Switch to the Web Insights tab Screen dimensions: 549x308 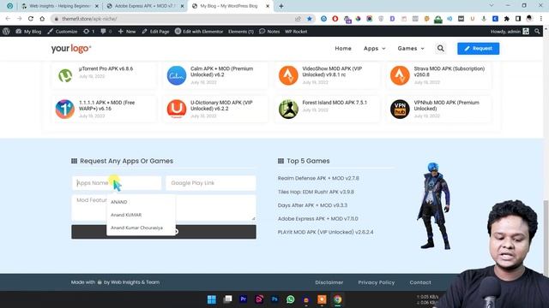(x=60, y=6)
